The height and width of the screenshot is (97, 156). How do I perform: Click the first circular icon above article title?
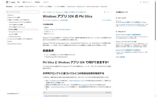[105, 12]
